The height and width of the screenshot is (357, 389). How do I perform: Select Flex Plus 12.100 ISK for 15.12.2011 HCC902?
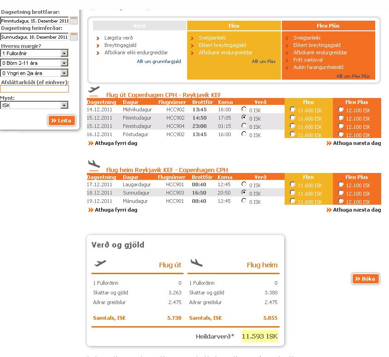(x=341, y=118)
